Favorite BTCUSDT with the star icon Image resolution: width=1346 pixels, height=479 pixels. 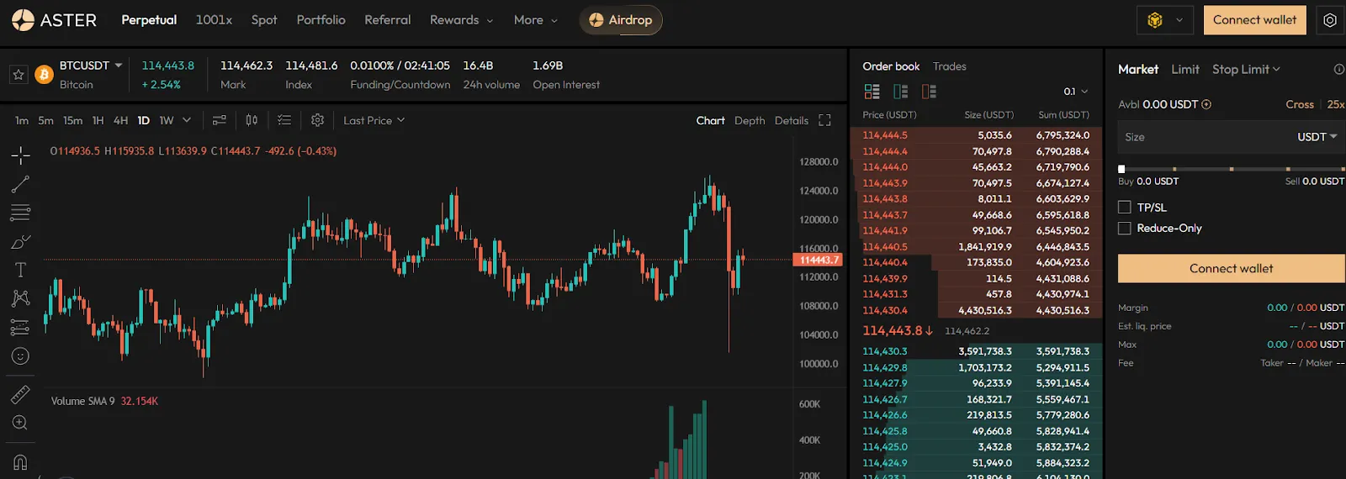(x=19, y=75)
